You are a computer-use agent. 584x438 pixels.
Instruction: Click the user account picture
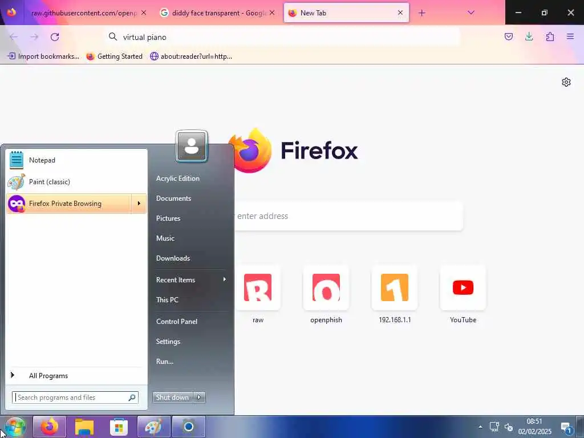pyautogui.click(x=192, y=147)
